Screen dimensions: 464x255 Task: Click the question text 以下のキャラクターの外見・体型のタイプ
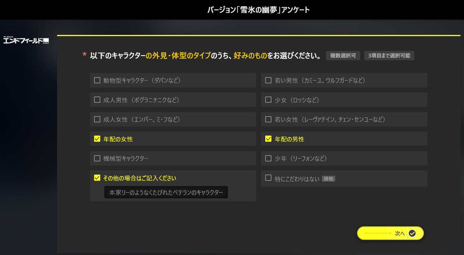coord(150,56)
